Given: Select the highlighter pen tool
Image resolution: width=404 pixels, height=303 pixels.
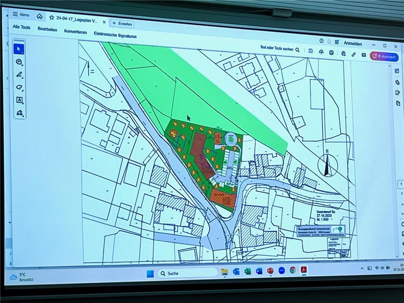Looking at the screenshot, I should [x=19, y=75].
